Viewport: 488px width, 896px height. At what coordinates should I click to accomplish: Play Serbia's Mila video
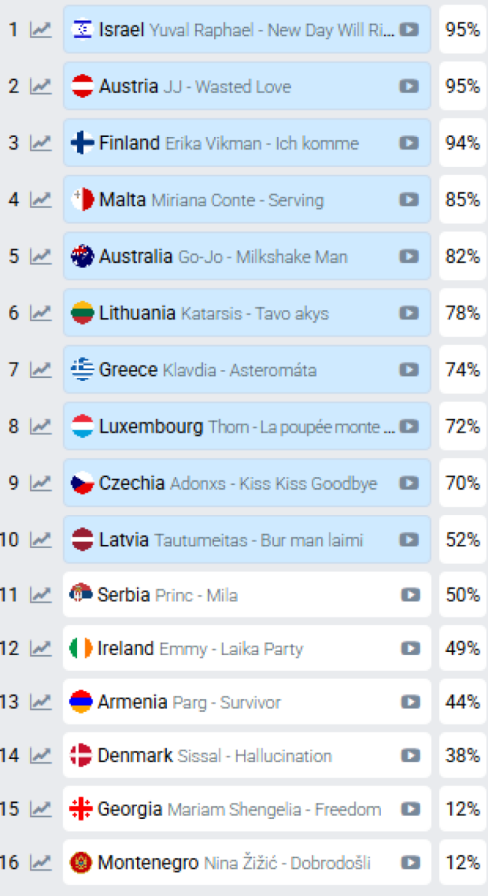click(x=410, y=595)
